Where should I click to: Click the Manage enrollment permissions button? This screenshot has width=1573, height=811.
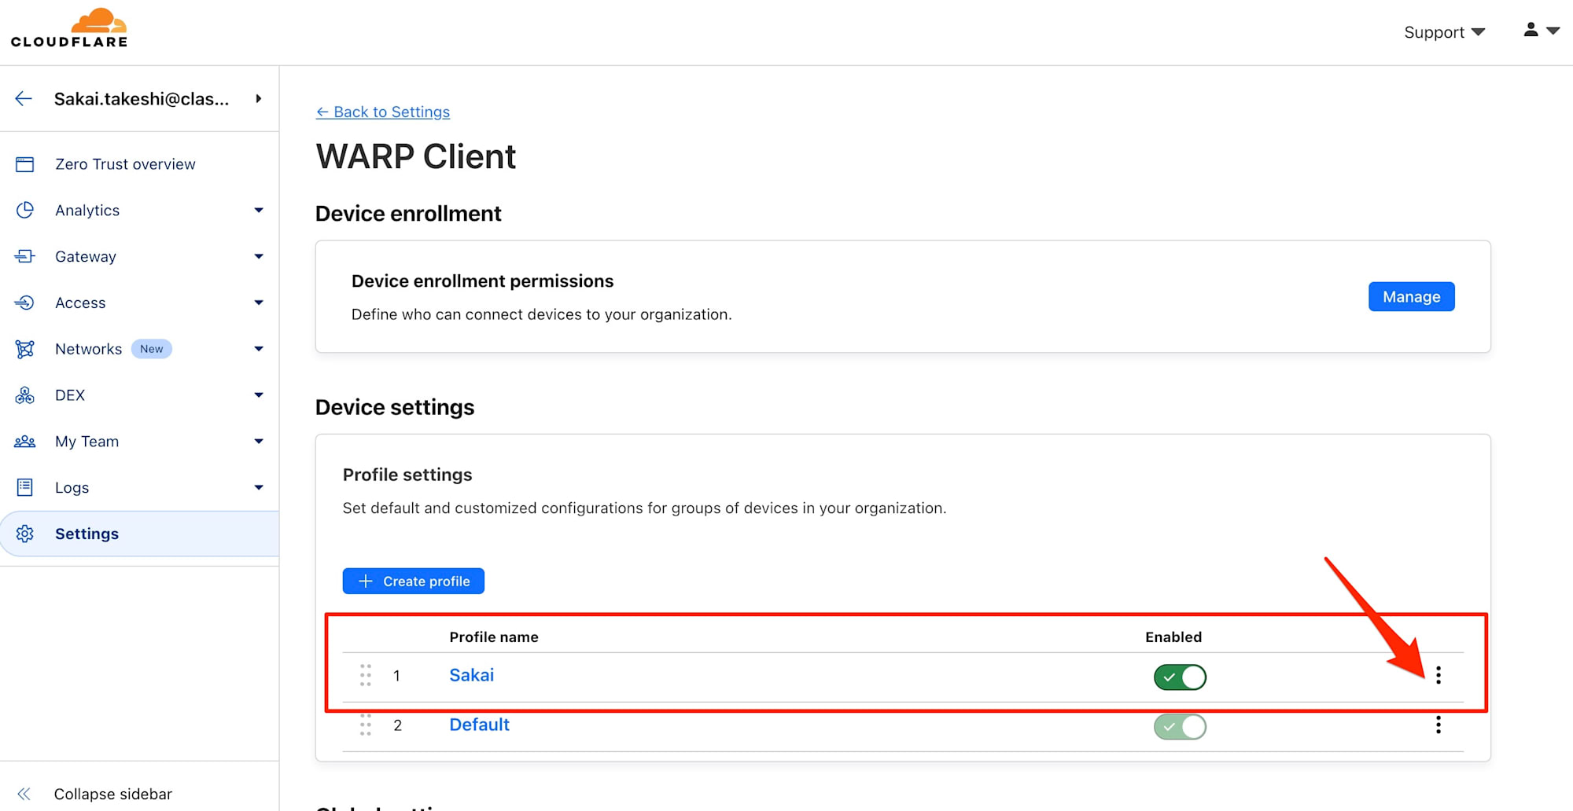(1411, 296)
